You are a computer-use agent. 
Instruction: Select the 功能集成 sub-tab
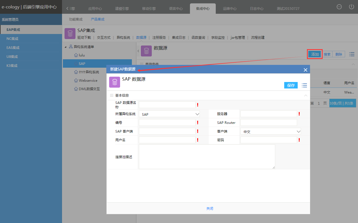pyautogui.click(x=76, y=19)
